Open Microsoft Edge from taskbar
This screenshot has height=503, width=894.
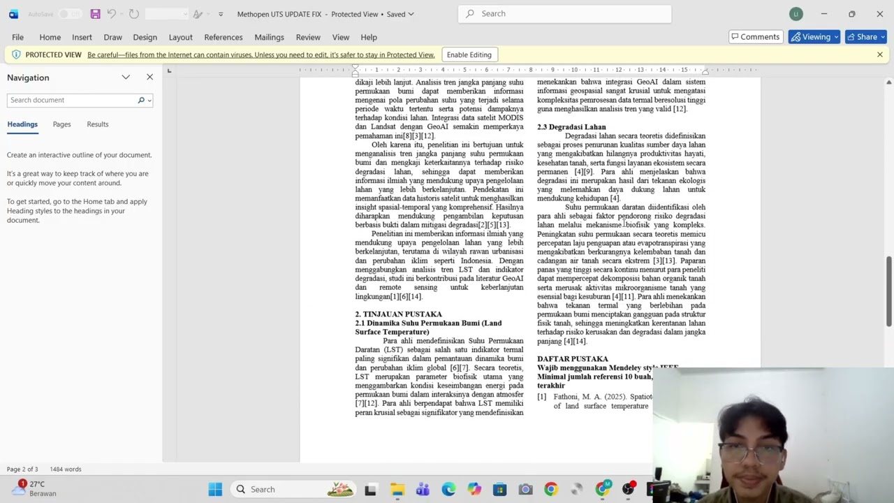point(448,490)
